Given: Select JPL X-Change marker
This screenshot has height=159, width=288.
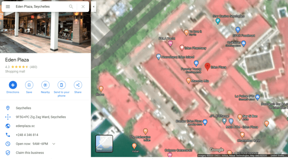Looking at the screenshot, I should [224, 121].
